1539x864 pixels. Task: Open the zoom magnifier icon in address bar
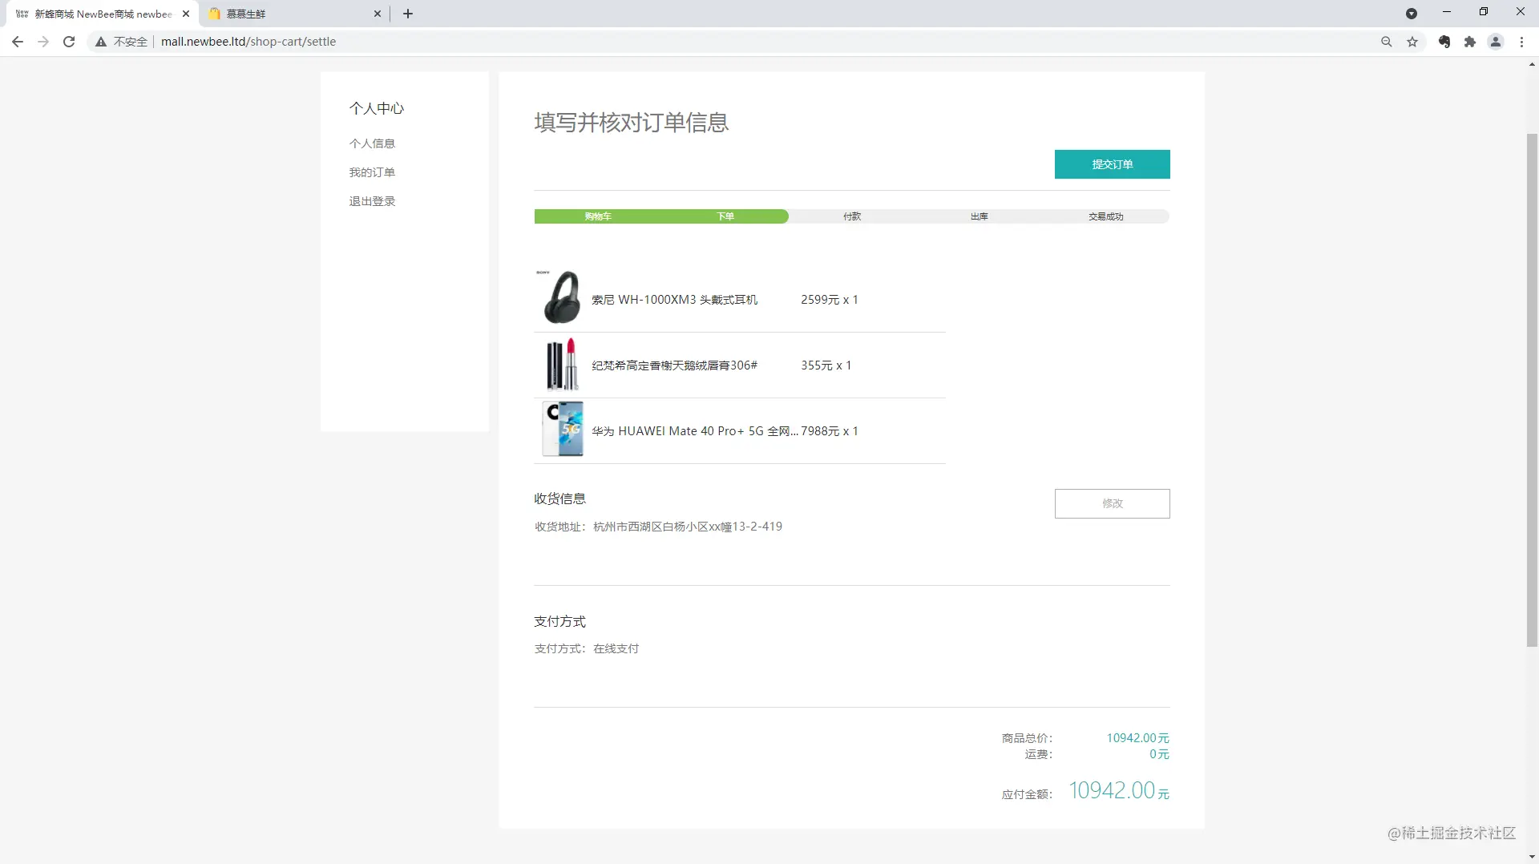[1387, 42]
